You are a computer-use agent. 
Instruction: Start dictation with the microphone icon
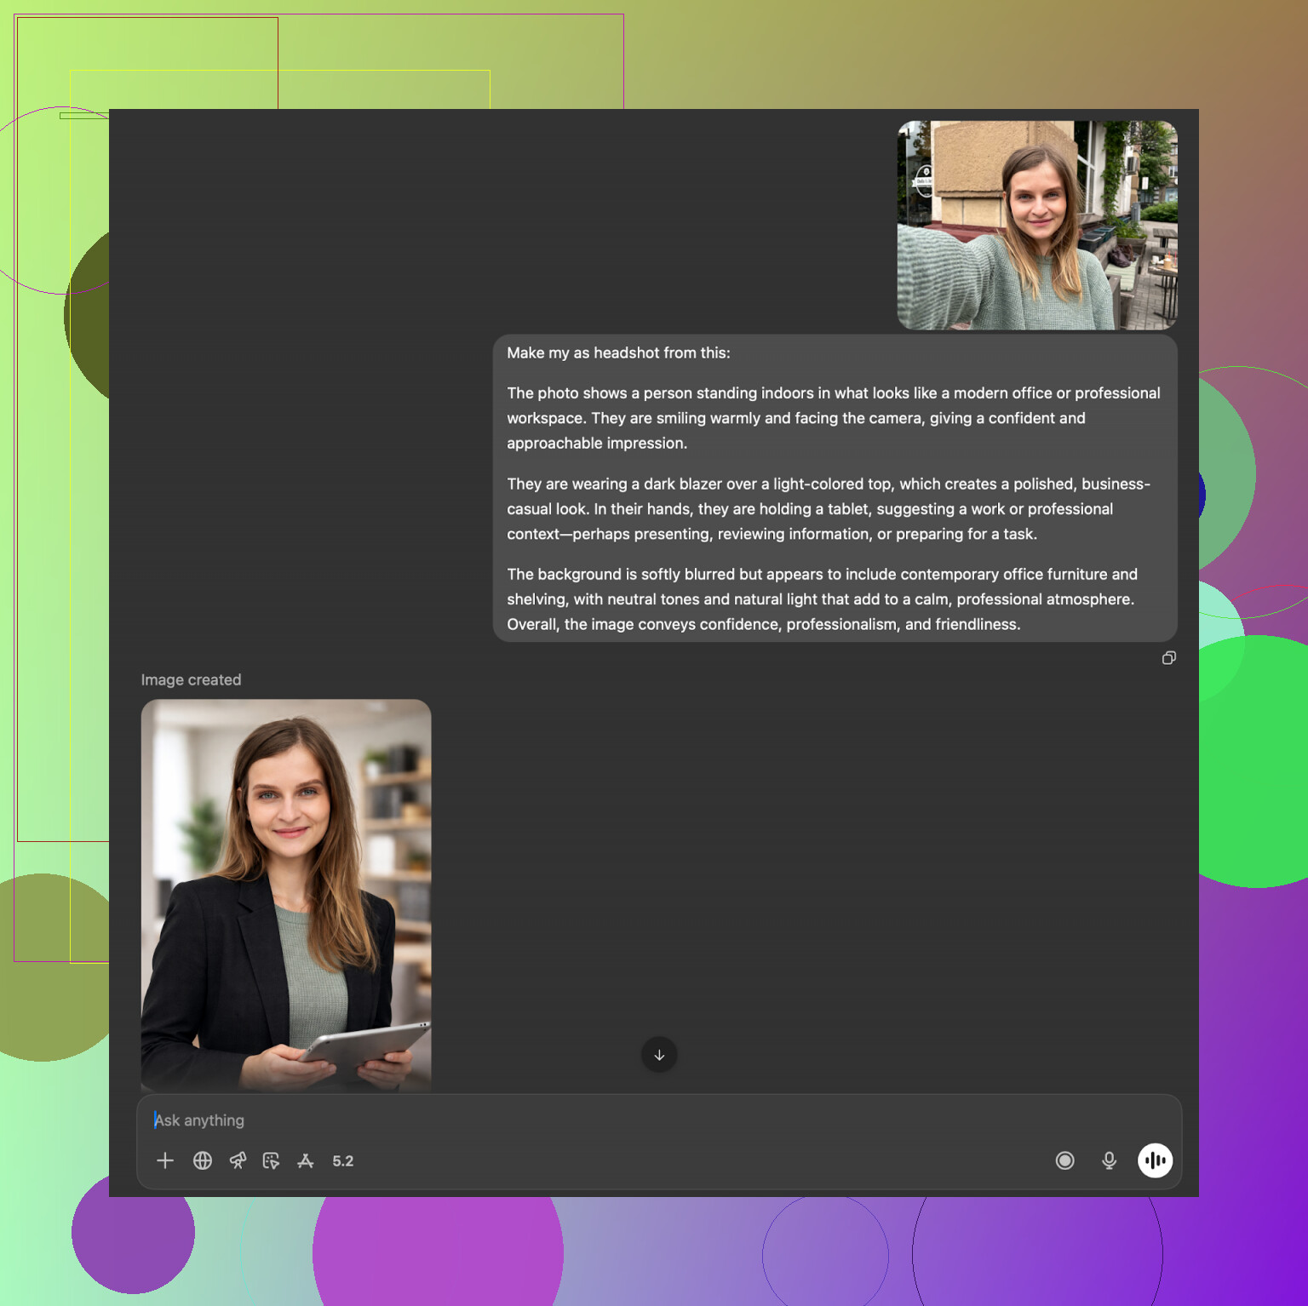click(1109, 1160)
